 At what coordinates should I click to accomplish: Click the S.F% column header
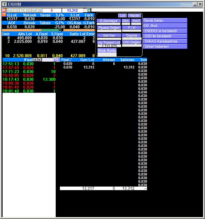point(60,15)
